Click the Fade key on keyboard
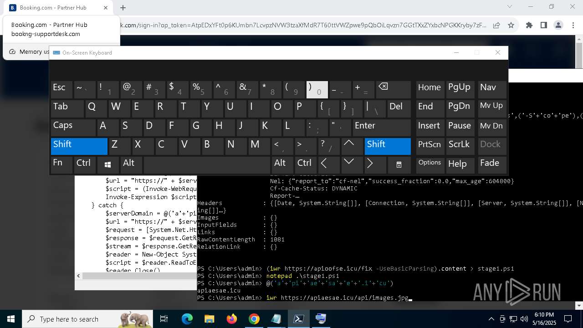583x328 pixels. (x=491, y=164)
